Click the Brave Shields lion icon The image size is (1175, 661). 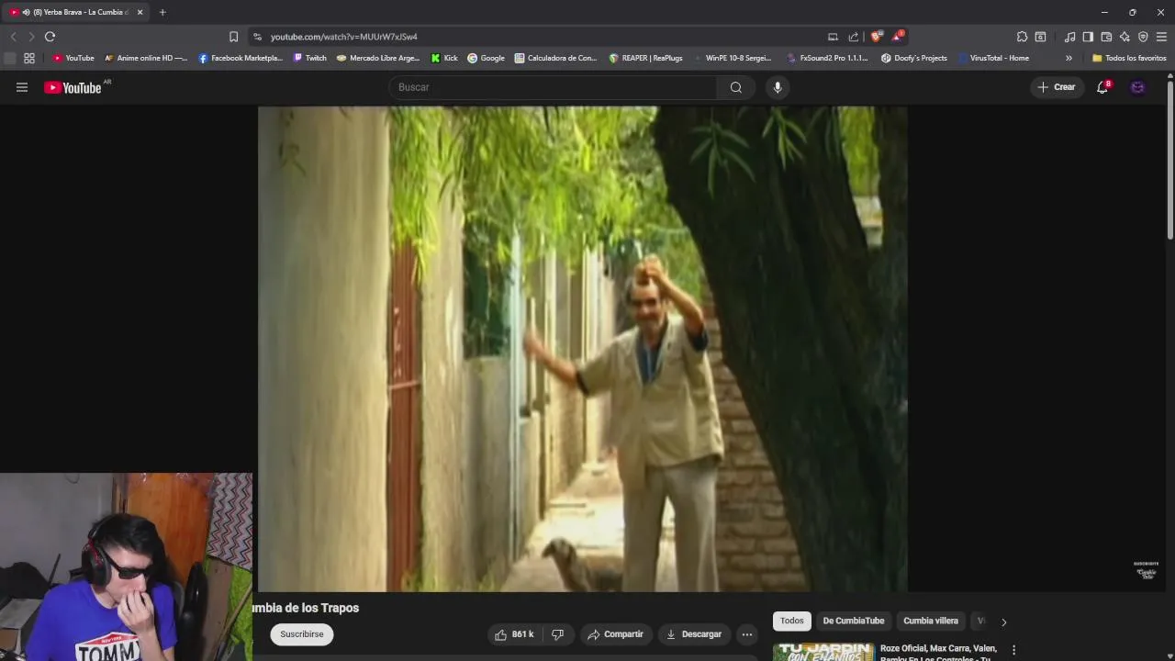click(876, 37)
